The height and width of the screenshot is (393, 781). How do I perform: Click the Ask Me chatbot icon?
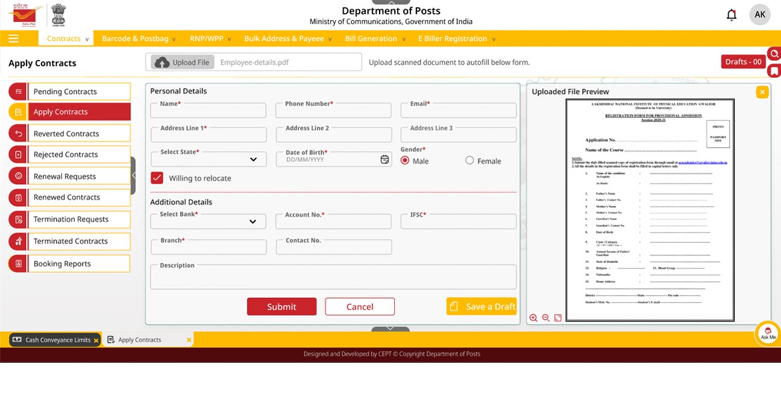768,333
